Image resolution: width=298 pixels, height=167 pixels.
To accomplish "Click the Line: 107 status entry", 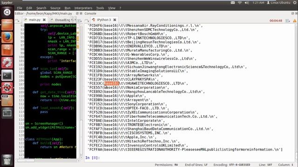I will (x=265, y=165).
